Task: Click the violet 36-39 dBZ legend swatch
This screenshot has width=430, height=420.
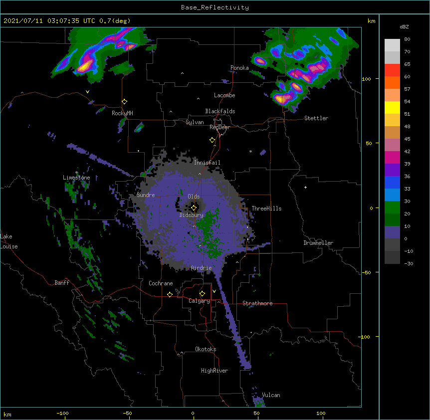Action: coord(392,170)
